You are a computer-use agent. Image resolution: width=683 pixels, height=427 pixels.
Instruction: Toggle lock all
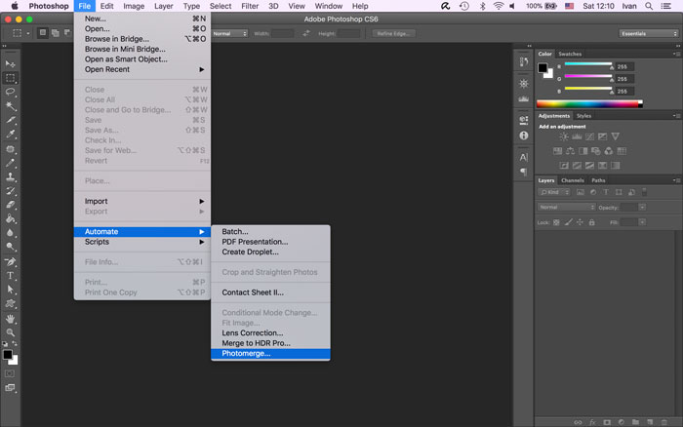[x=591, y=222]
